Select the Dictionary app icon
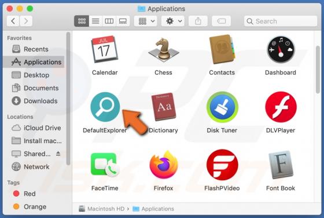 (x=163, y=107)
